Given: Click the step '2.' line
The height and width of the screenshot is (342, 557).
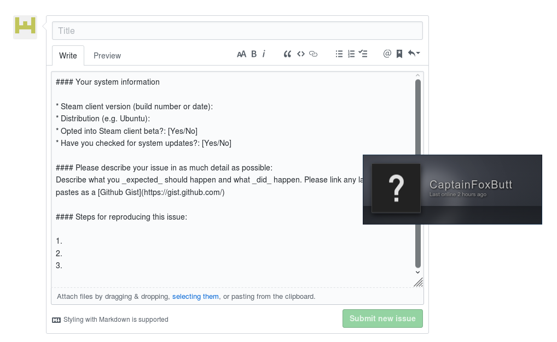Looking at the screenshot, I should 59,253.
